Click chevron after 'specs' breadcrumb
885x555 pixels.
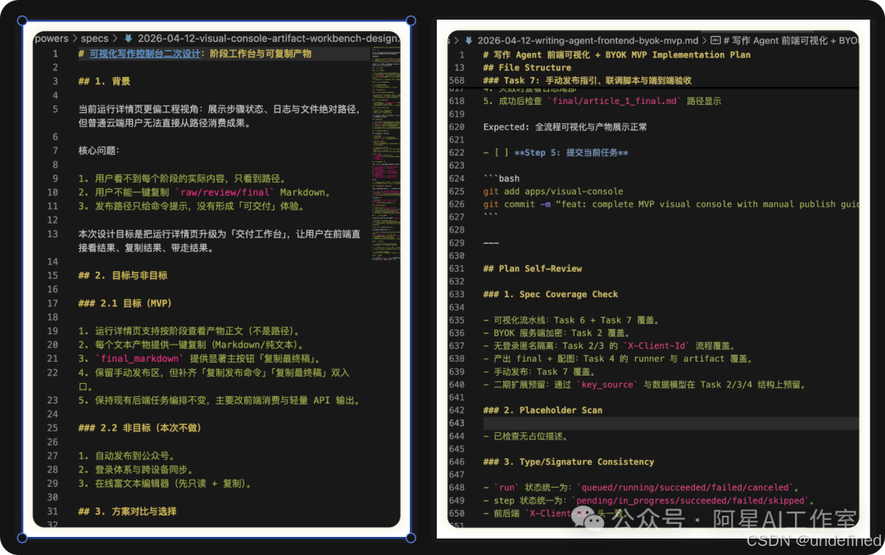click(x=116, y=38)
